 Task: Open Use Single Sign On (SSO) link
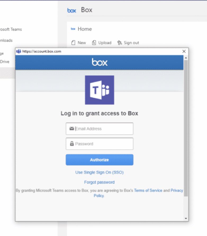(100, 172)
